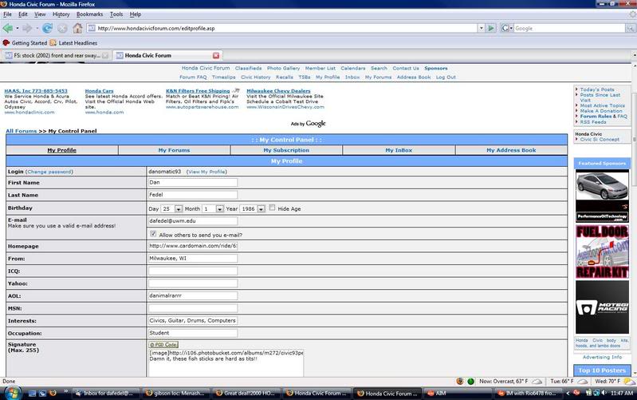
Task: Open My Address Book section
Action: point(511,150)
